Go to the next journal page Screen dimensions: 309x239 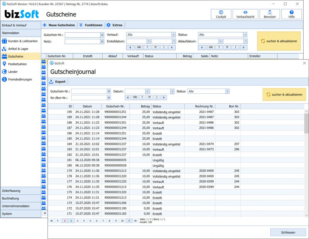pos(129,221)
